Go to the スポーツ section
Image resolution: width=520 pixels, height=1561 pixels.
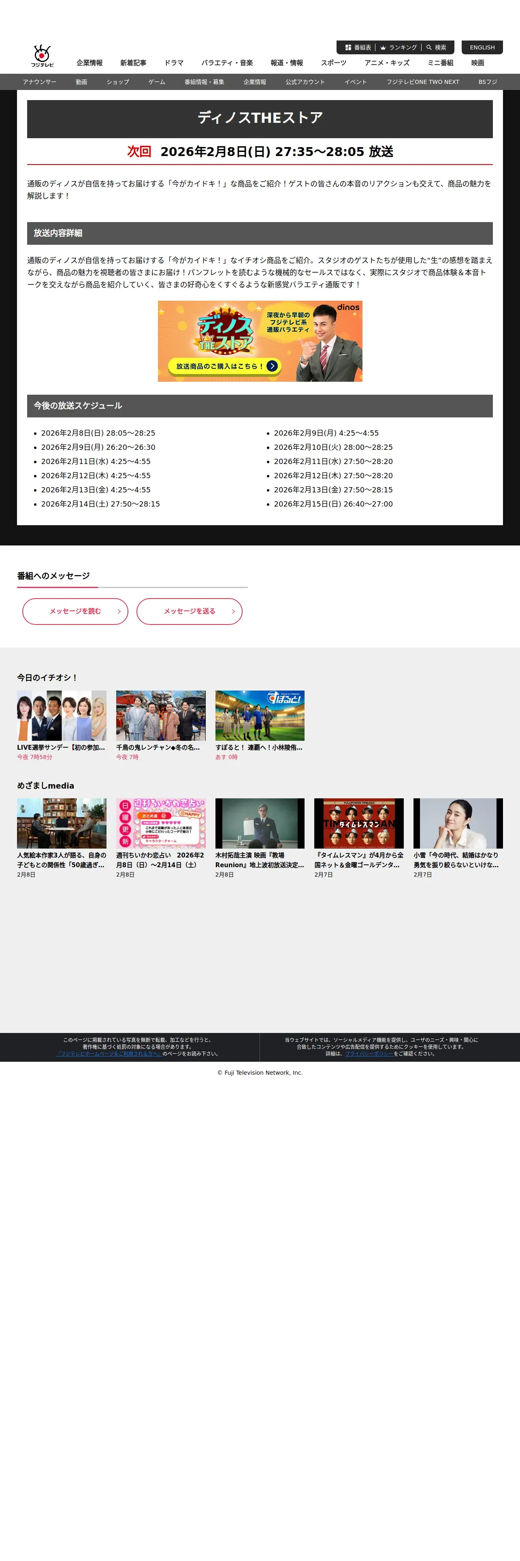pos(334,63)
